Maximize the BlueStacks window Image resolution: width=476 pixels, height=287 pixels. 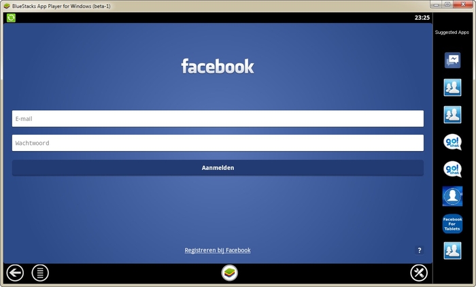tap(447, 5)
